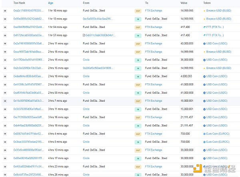Toggle the Age column header format
The width and height of the screenshot is (240, 177).
pos(50,3)
